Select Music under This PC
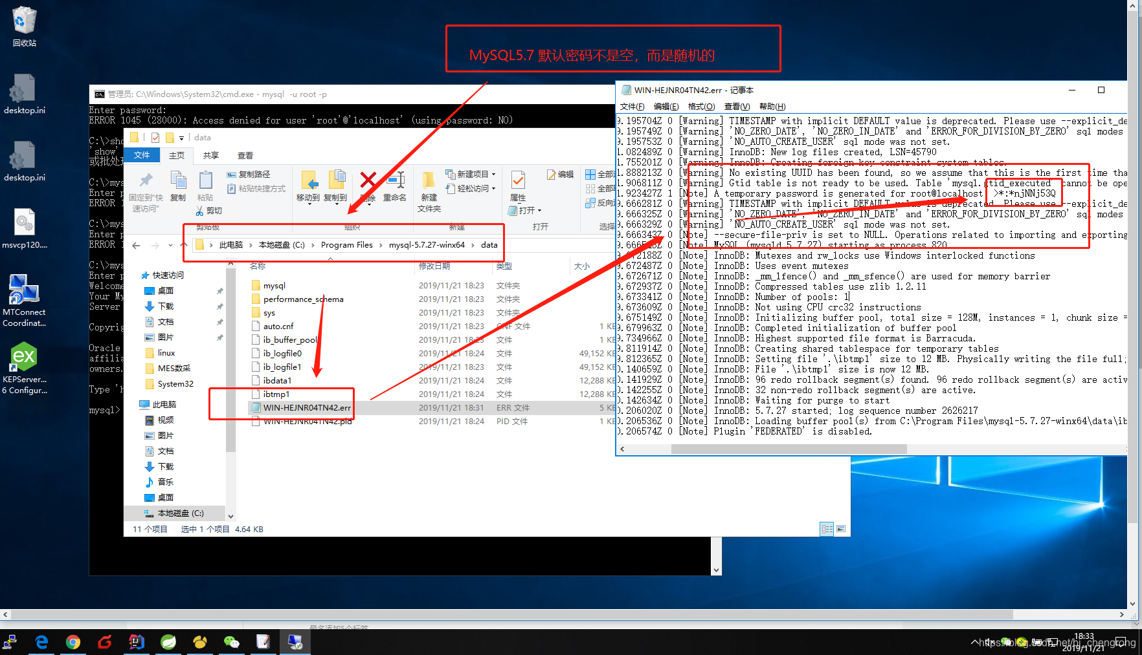Screen dimensions: 1142x655 (x=166, y=482)
